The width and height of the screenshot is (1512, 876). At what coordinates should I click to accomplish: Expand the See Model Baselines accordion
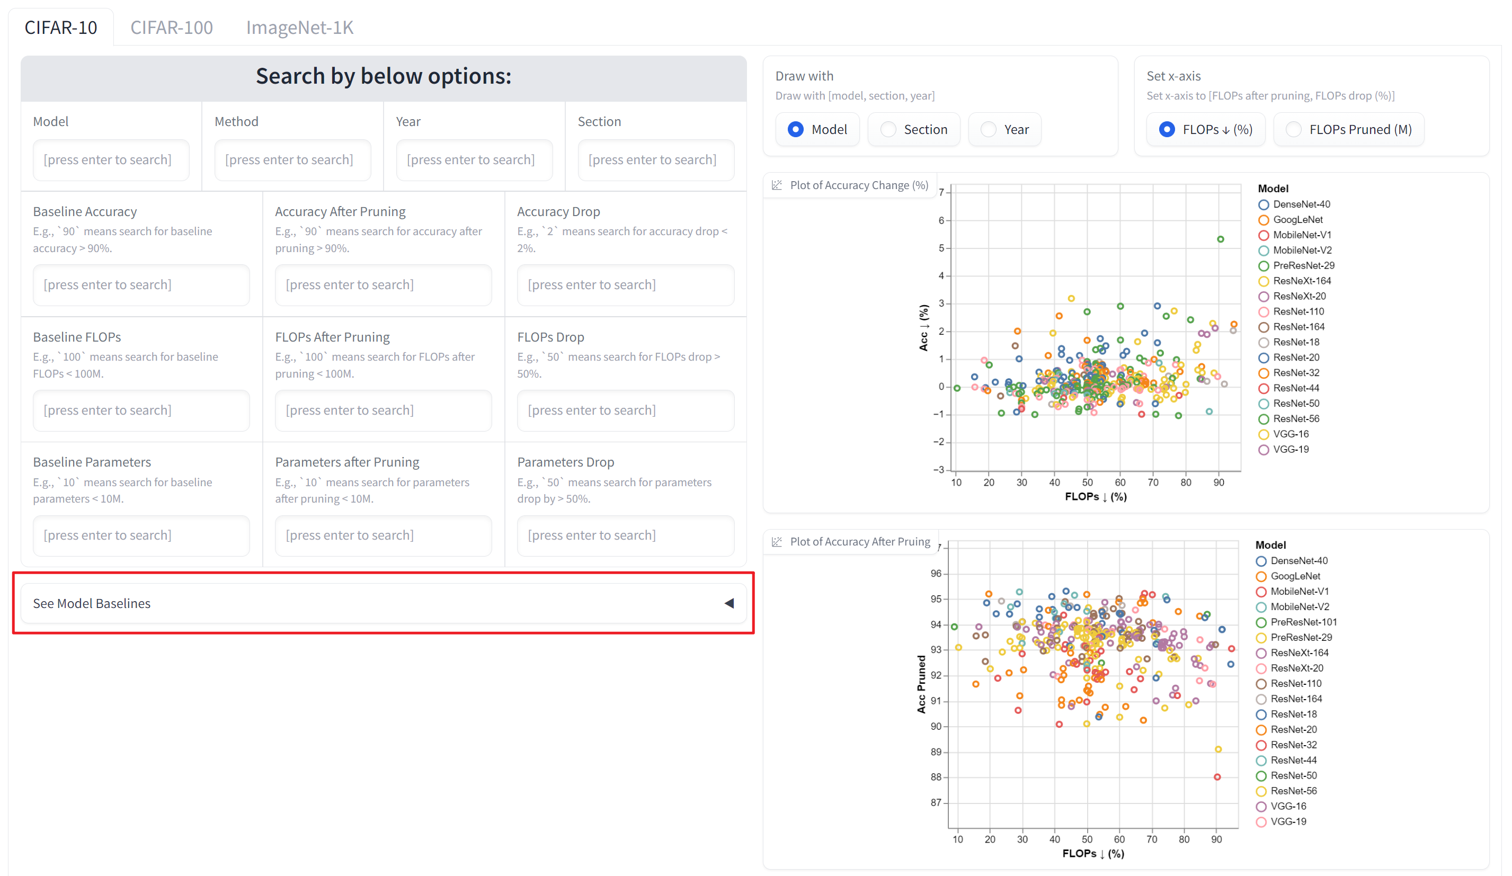click(384, 603)
